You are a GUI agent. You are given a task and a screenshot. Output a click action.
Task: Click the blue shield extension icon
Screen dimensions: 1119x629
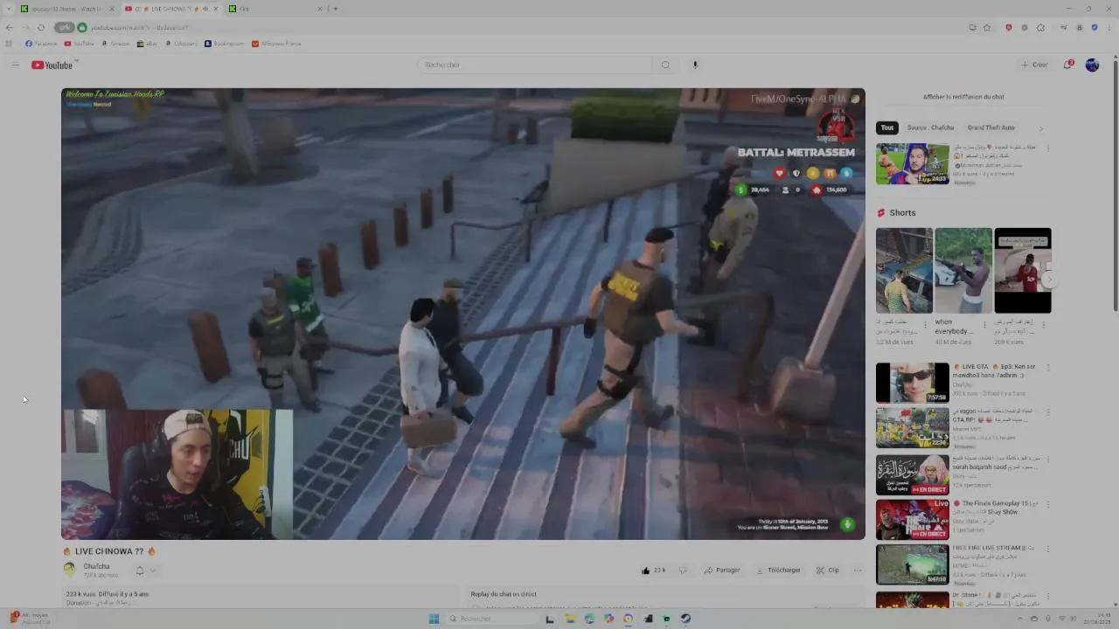(1094, 28)
